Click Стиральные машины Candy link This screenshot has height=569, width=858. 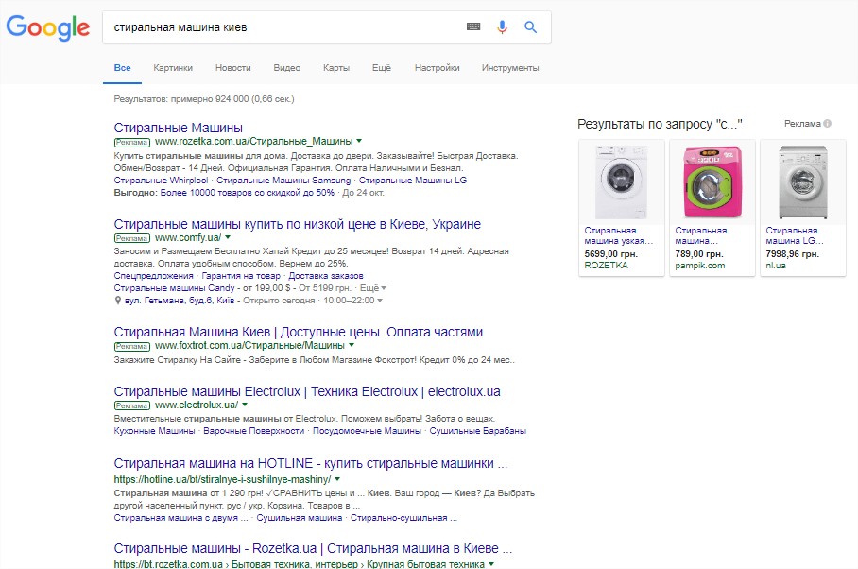pos(174,288)
